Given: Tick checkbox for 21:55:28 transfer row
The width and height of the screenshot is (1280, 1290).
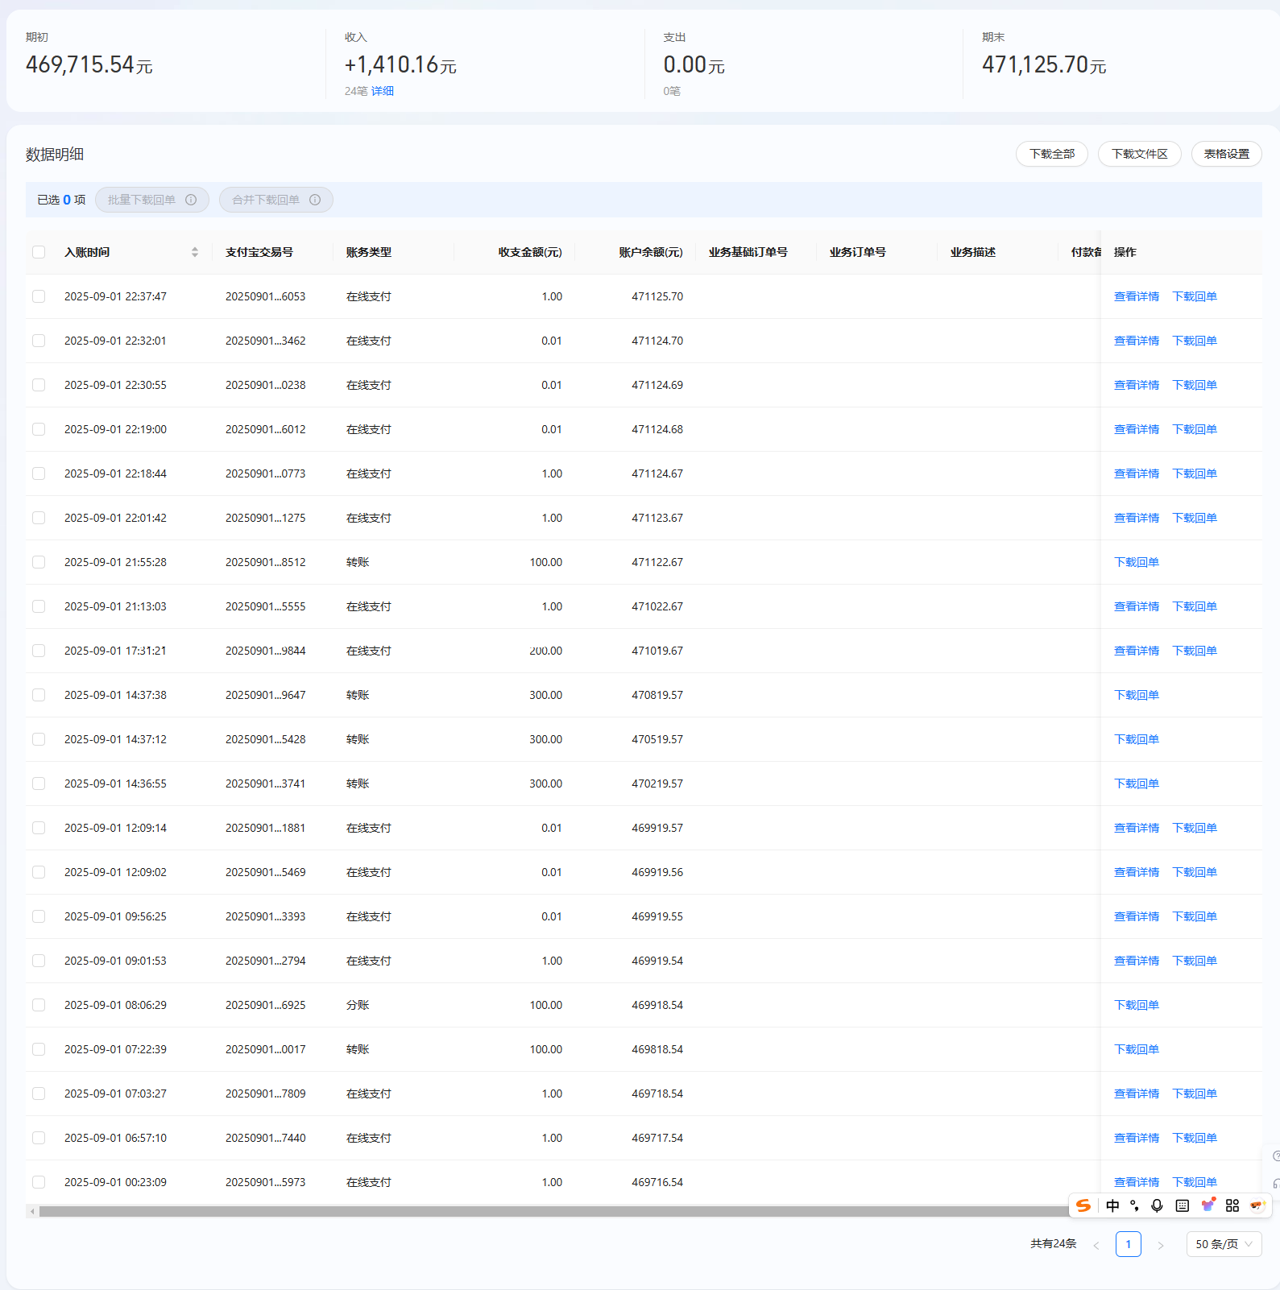Looking at the screenshot, I should point(39,562).
